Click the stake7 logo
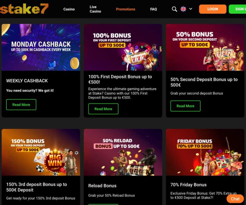The height and width of the screenshot is (205, 246). point(24,9)
